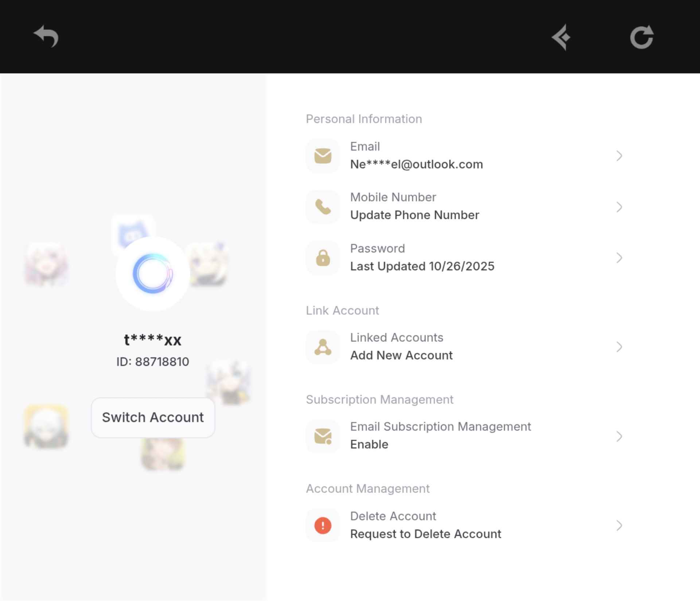The width and height of the screenshot is (700, 601).
Task: Click the phone icon beside Mobile Number
Action: [322, 207]
